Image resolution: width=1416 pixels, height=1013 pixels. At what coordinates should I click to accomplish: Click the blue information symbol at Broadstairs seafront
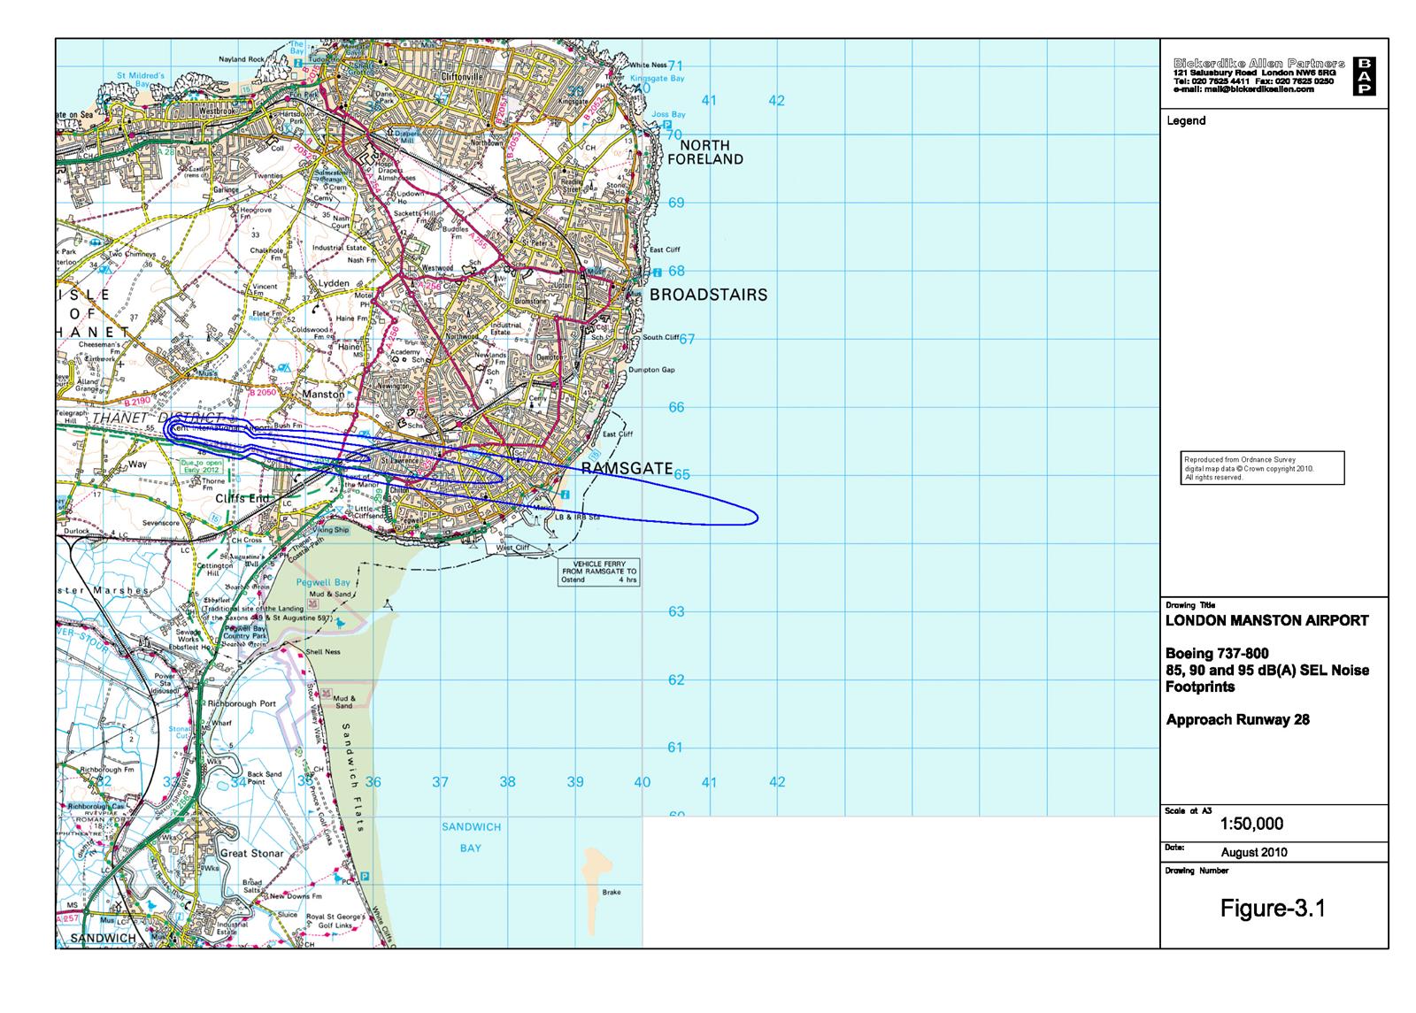[x=658, y=273]
